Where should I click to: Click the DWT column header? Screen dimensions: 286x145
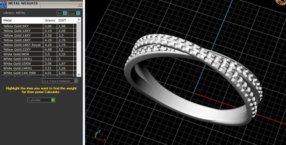(65, 20)
